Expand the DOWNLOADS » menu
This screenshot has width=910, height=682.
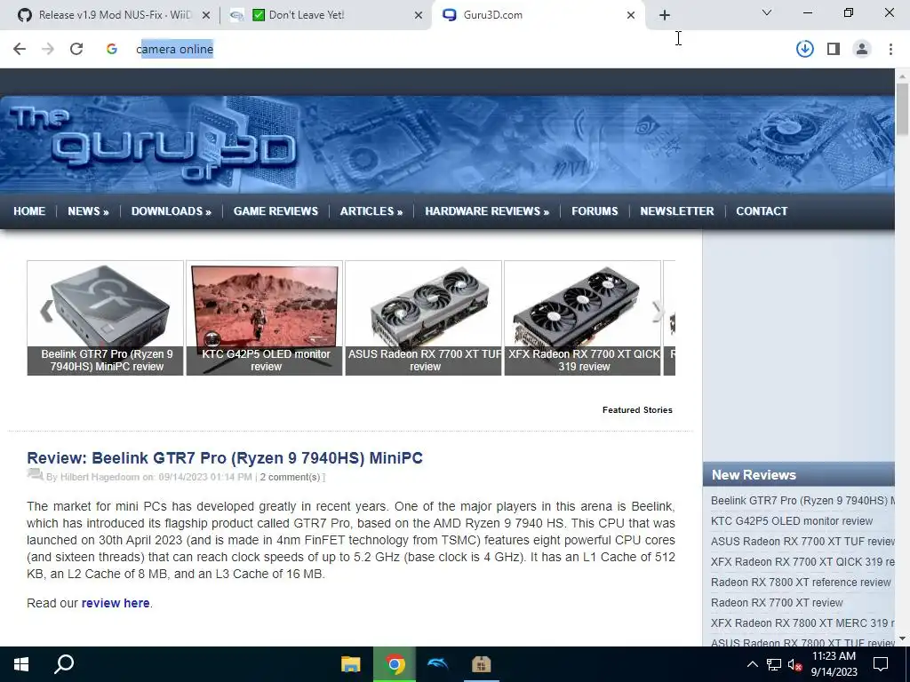point(172,211)
